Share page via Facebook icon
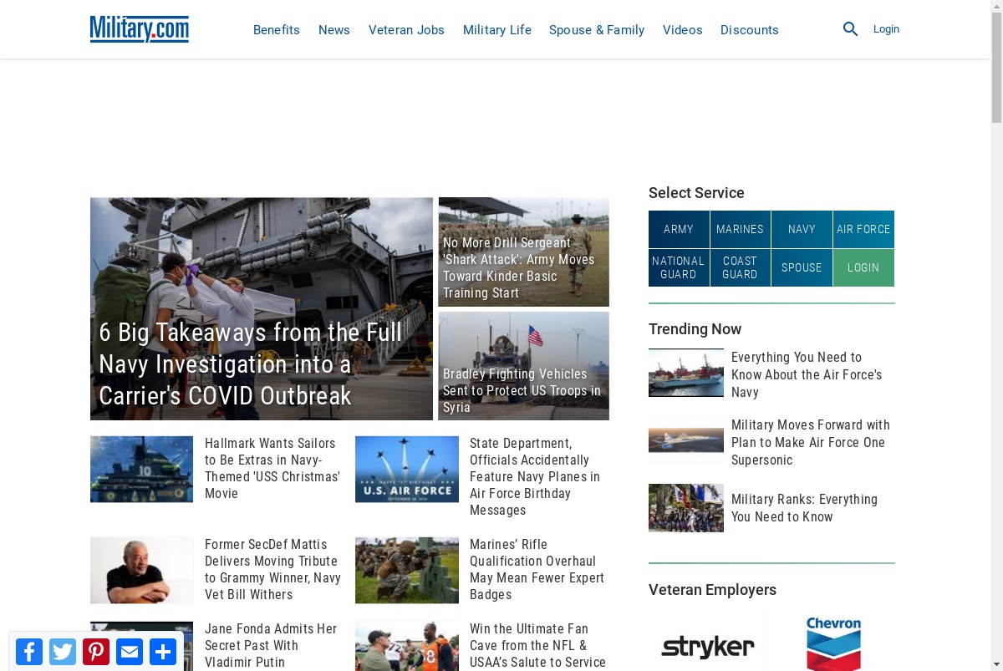The width and height of the screenshot is (1003, 671). [29, 651]
